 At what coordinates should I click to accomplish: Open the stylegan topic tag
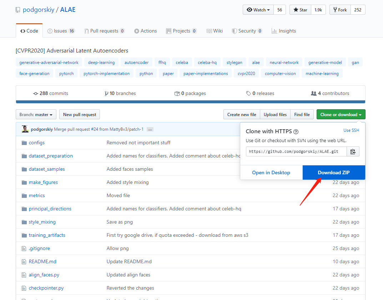(x=235, y=62)
